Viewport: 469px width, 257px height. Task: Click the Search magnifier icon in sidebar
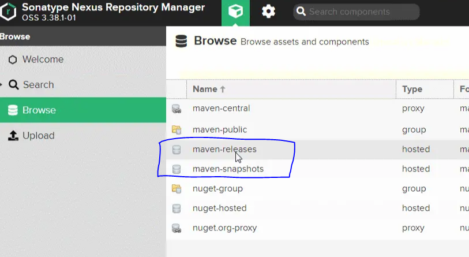pyautogui.click(x=13, y=85)
